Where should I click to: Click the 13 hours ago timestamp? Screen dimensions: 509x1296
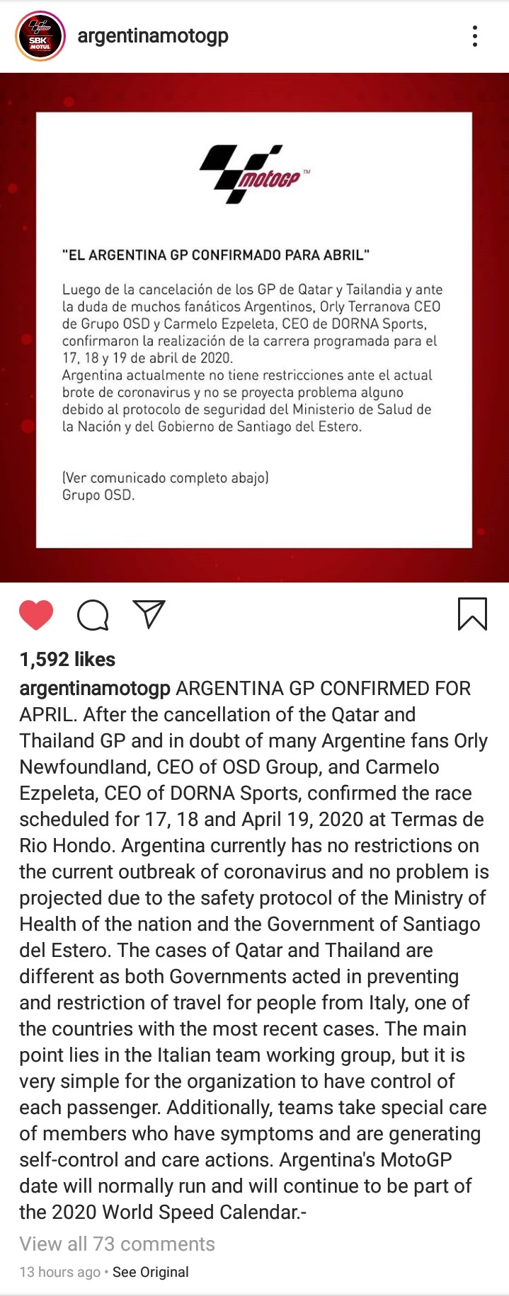point(59,1272)
